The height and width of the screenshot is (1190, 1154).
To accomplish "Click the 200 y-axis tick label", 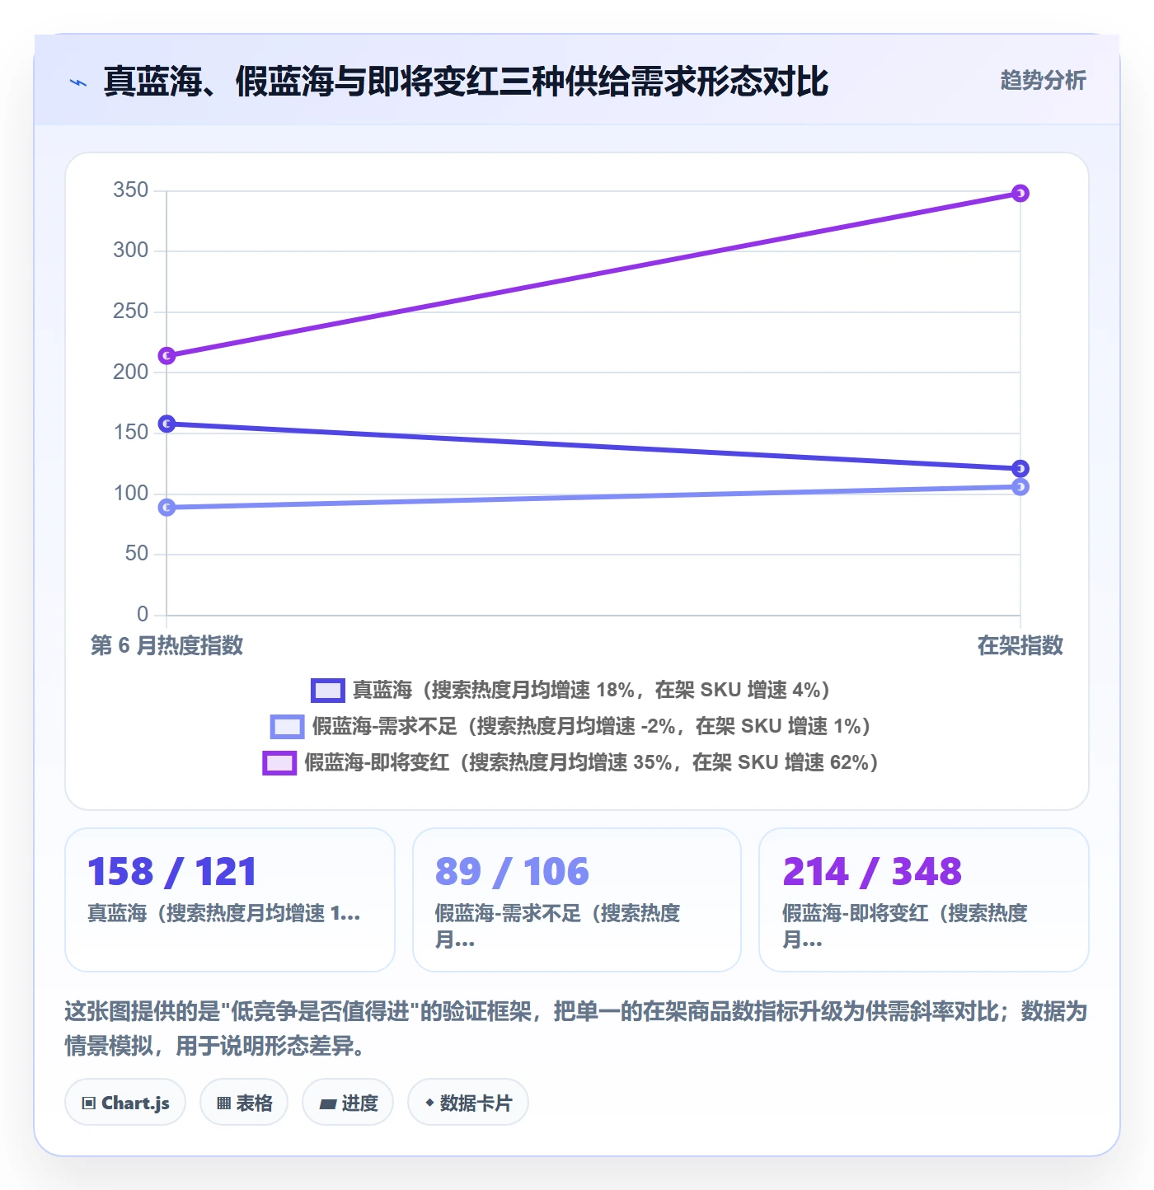I will (x=131, y=372).
